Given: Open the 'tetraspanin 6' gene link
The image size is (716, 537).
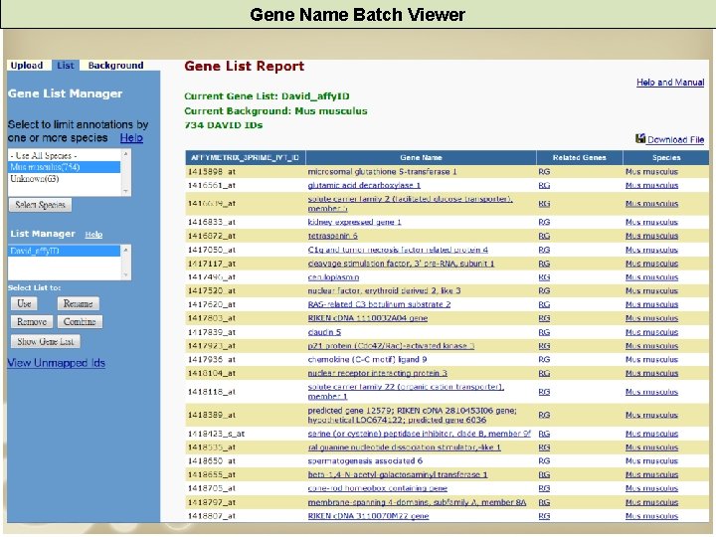Looking at the screenshot, I should point(332,236).
